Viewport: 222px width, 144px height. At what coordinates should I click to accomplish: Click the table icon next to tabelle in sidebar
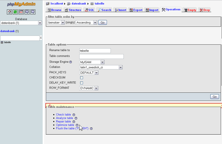(x=2, y=42)
